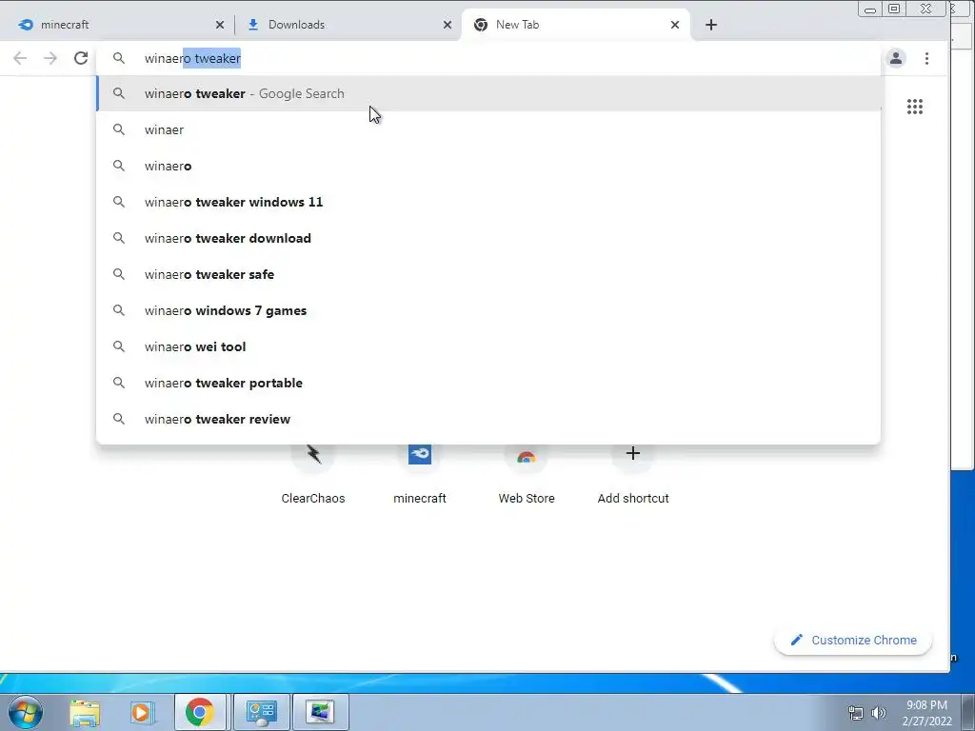Viewport: 975px width, 731px height.
Task: Select 'winaero tweaker windows 11' suggestion
Action: 489,202
